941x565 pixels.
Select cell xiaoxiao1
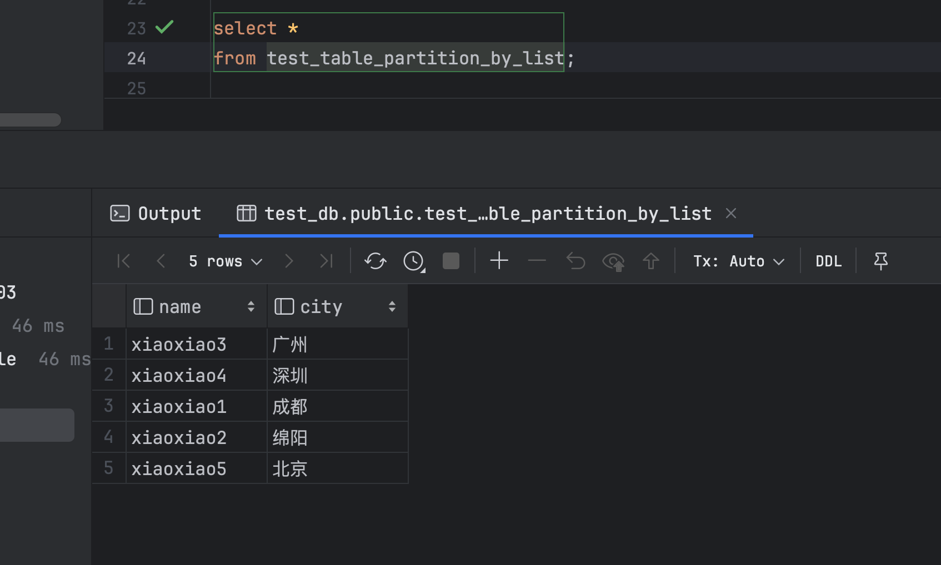[x=197, y=406]
